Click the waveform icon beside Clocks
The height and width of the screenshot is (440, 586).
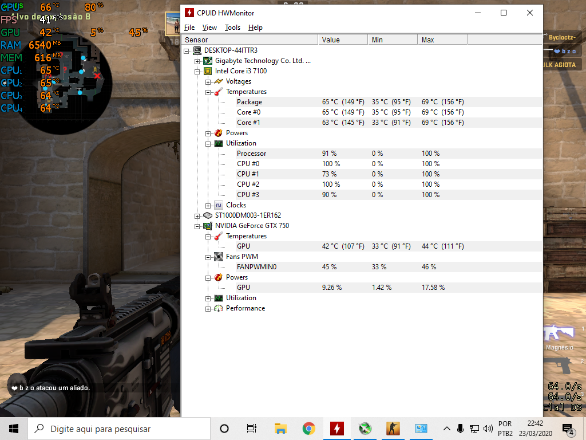coord(219,205)
